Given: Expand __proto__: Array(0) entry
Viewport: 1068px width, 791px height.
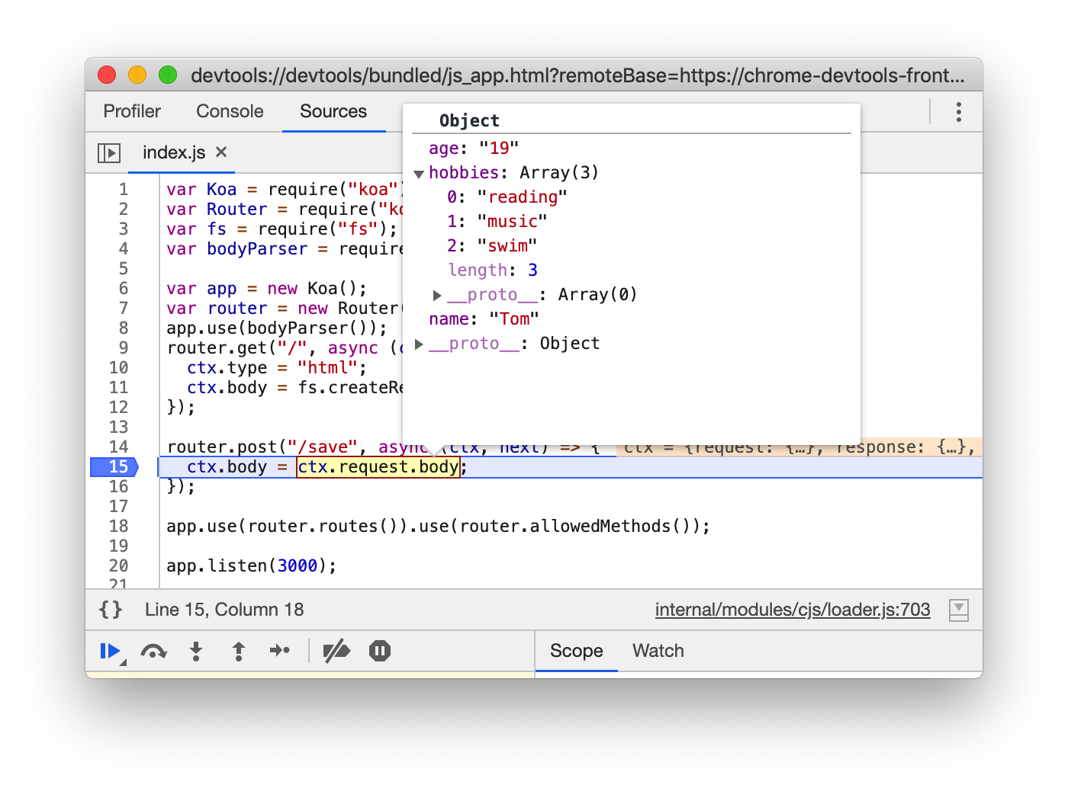Looking at the screenshot, I should [x=437, y=295].
